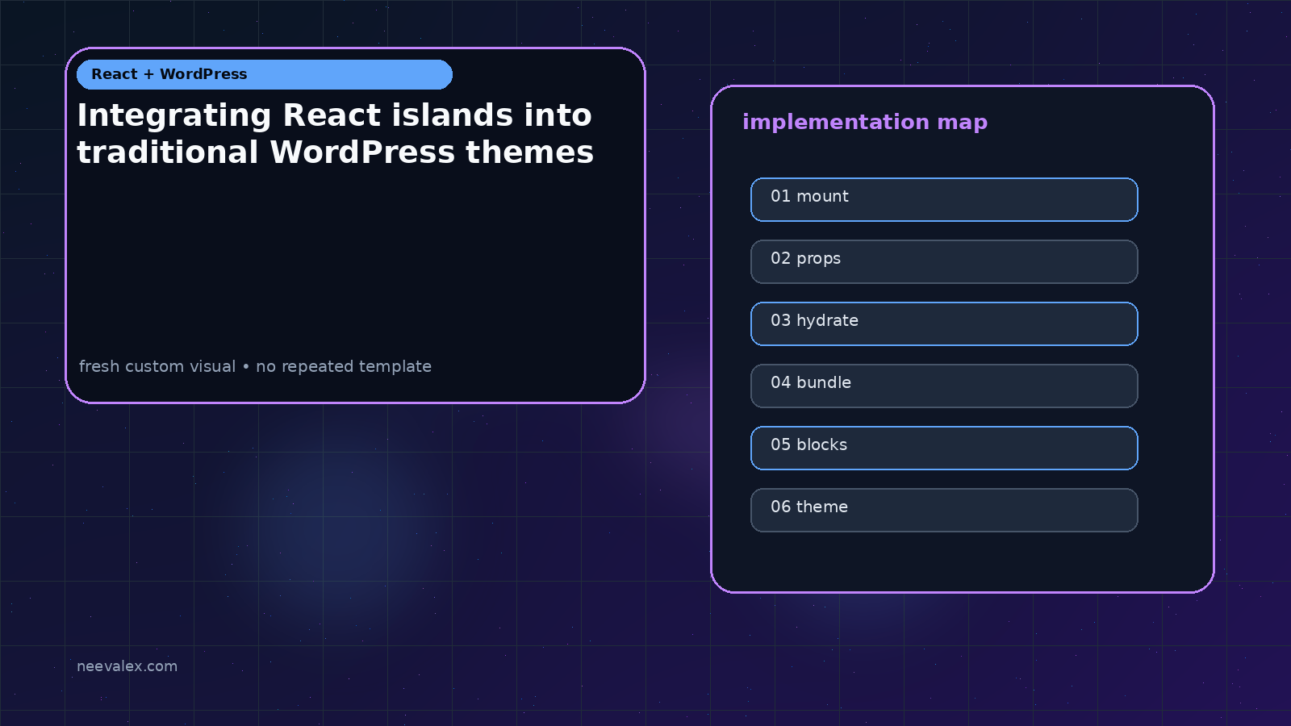1291x726 pixels.
Task: Click the title Integrating React islands into traditional WordPress themes
Action: (x=336, y=134)
